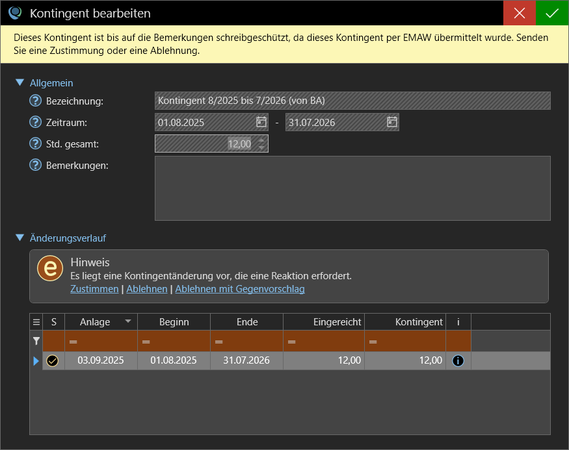Image resolution: width=569 pixels, height=450 pixels.
Task: Click the Kontingent filter cell
Action: click(405, 341)
